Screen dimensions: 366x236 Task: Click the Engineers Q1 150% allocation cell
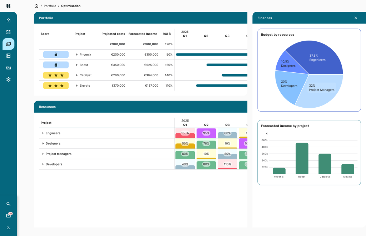[x=185, y=133]
